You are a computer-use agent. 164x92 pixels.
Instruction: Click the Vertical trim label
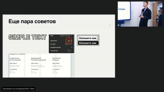point(54,41)
